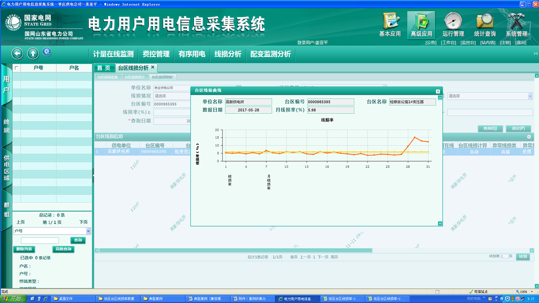Close the 台区线损曲线 popup dialog
Screen dimensions: 539x303
(438, 91)
